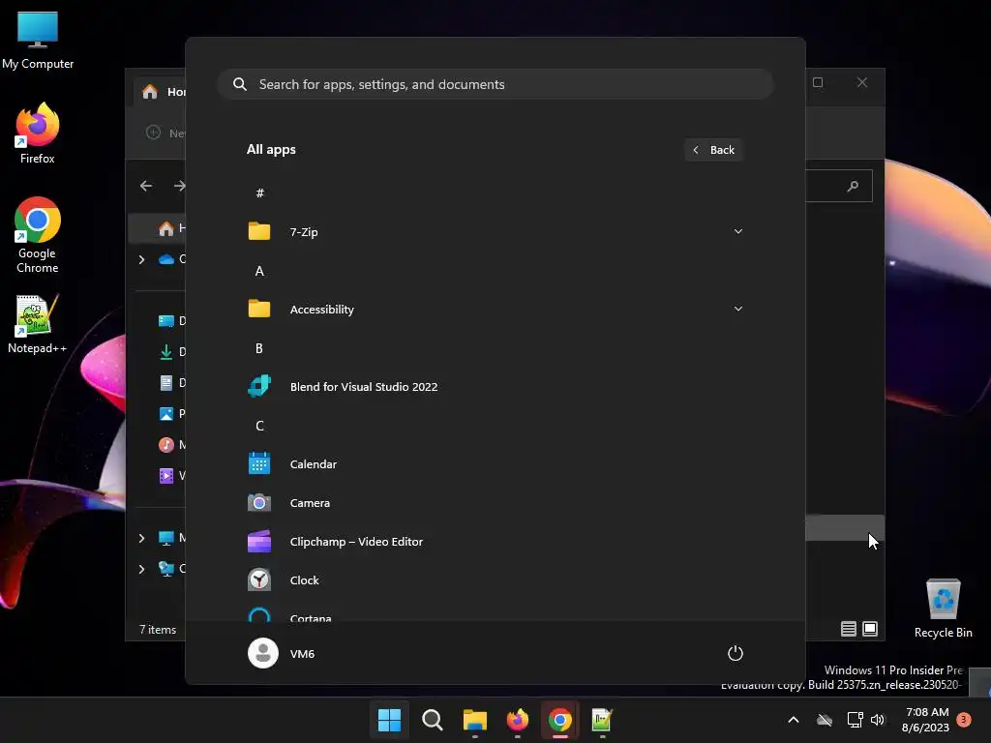Screen dimensions: 991x743
Task: Open the Desktop sidebar folder icon
Action: [166, 321]
